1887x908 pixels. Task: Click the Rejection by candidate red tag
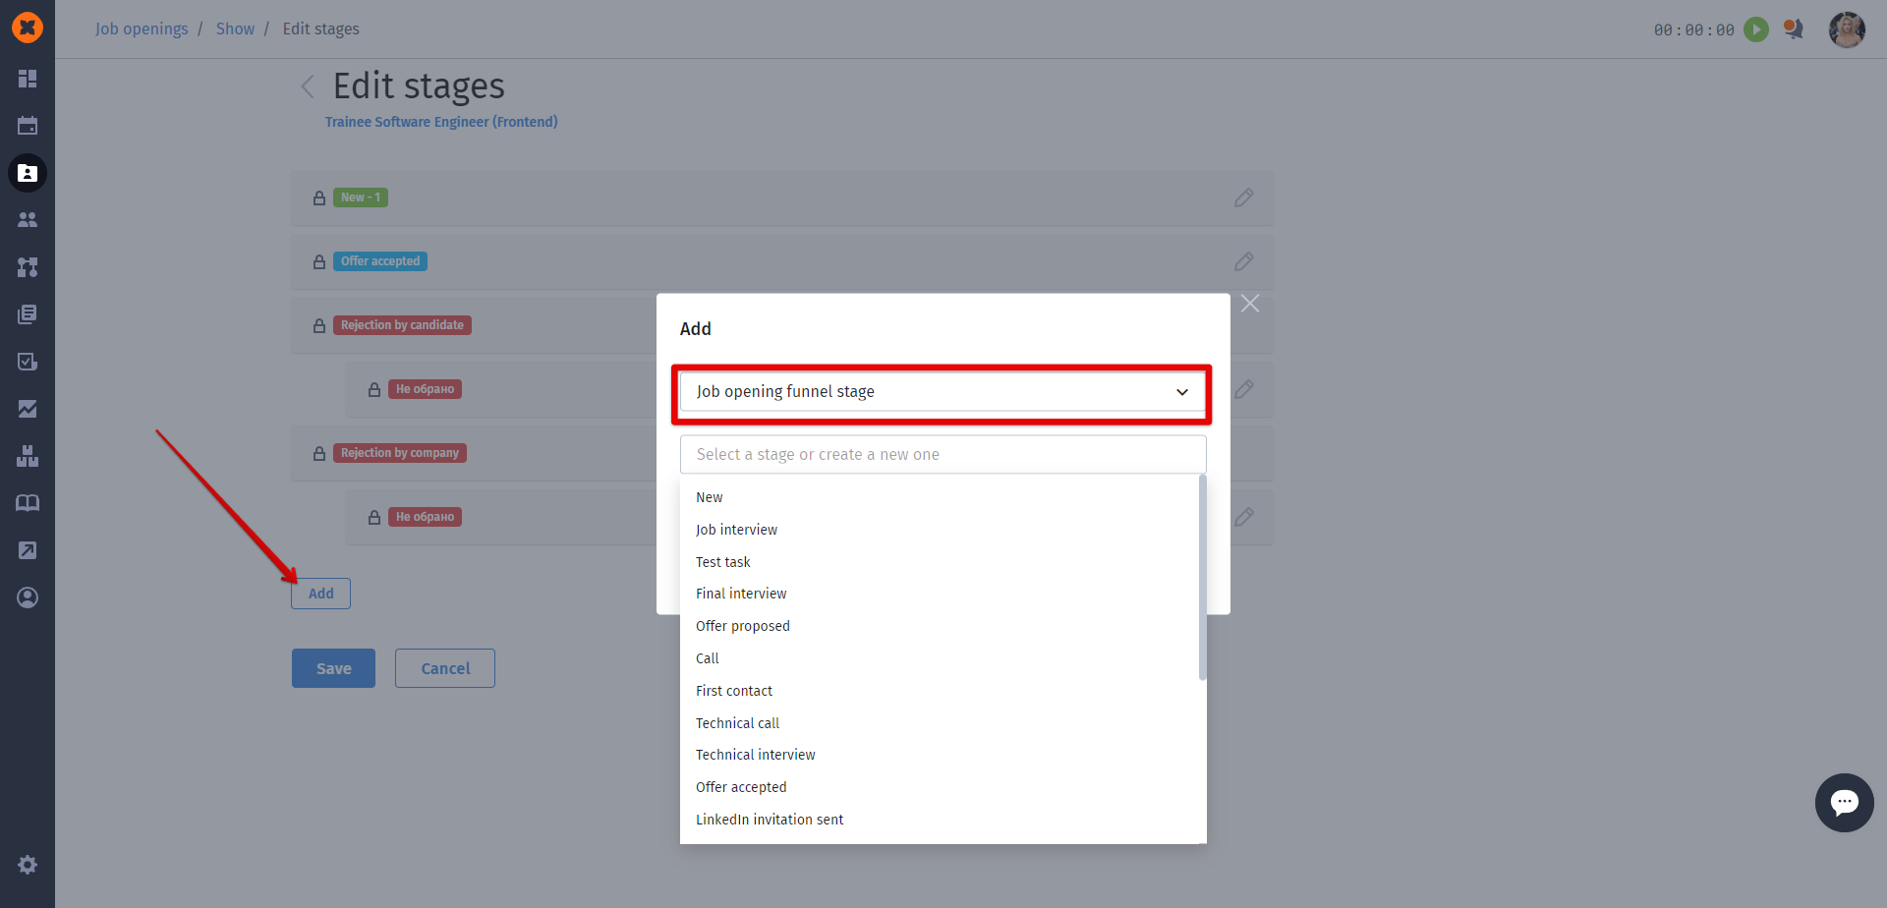(x=402, y=325)
